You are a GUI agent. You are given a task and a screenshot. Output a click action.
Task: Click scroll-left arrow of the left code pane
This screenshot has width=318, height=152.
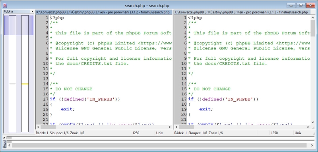coord(38,127)
